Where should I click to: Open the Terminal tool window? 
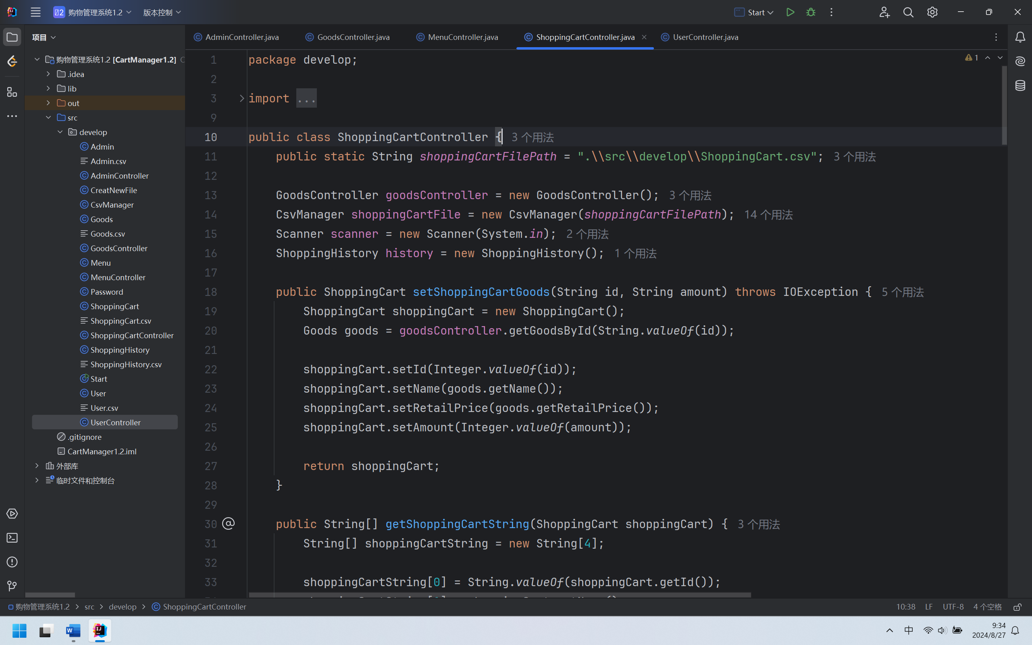(12, 538)
